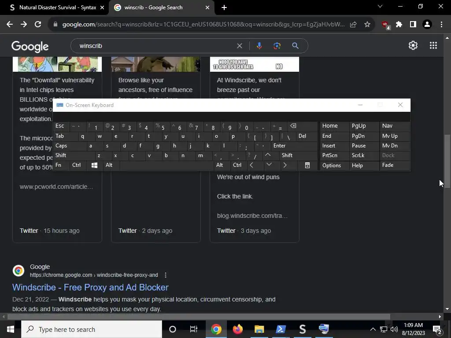451x338 pixels.
Task: Toggle Caps on the on-screen keyboard
Action: pyautogui.click(x=70, y=146)
